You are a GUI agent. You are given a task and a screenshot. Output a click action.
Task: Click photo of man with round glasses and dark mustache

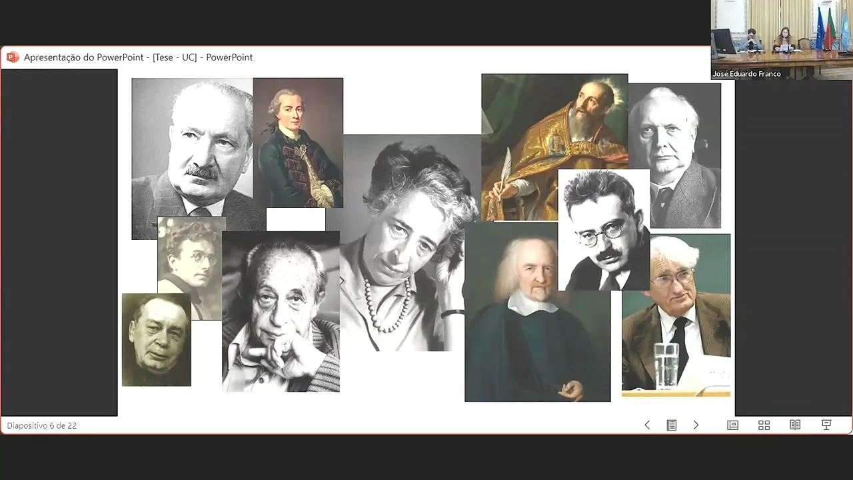(x=604, y=229)
